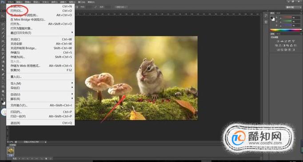Select the Move tool
The image size is (303, 162).
[x=3, y=16]
